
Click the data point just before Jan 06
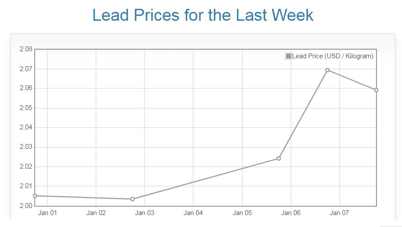pyautogui.click(x=278, y=158)
